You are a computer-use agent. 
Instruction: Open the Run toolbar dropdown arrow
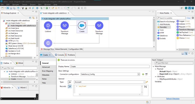(49, 8)
